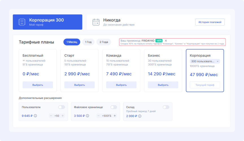The height and width of the screenshot is (141, 244).
Task: Click info icon next to 3 500 ₽
Action: (x=88, y=116)
